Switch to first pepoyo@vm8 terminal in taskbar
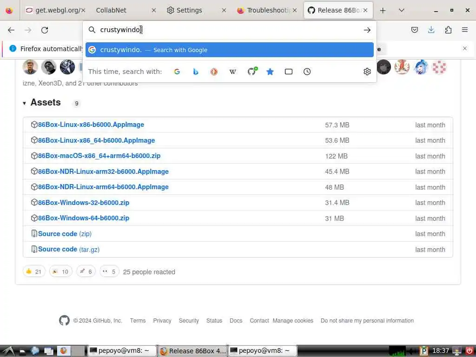 pos(122,351)
